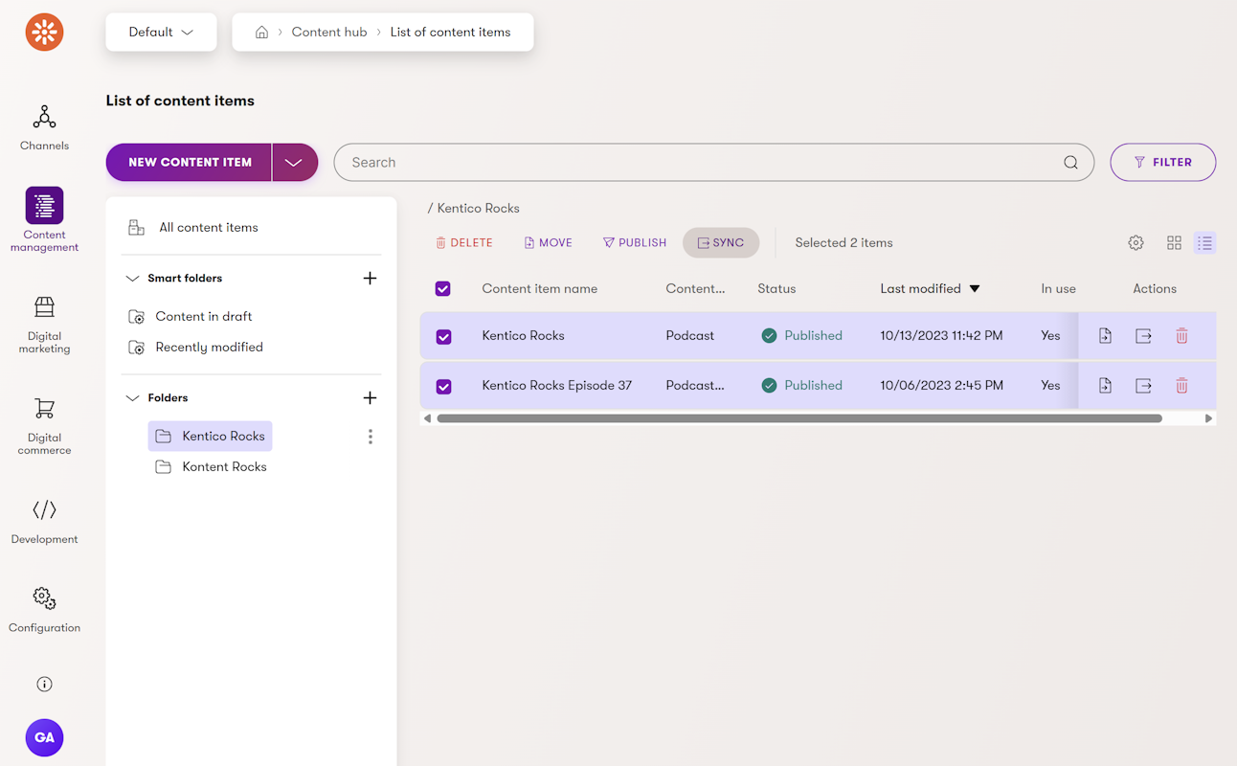Image resolution: width=1237 pixels, height=766 pixels.
Task: Click the horizontal scrollbar of the table
Action: point(799,418)
